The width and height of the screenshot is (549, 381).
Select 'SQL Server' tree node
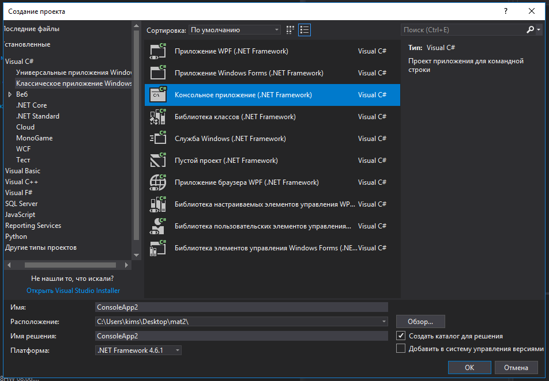tap(21, 204)
